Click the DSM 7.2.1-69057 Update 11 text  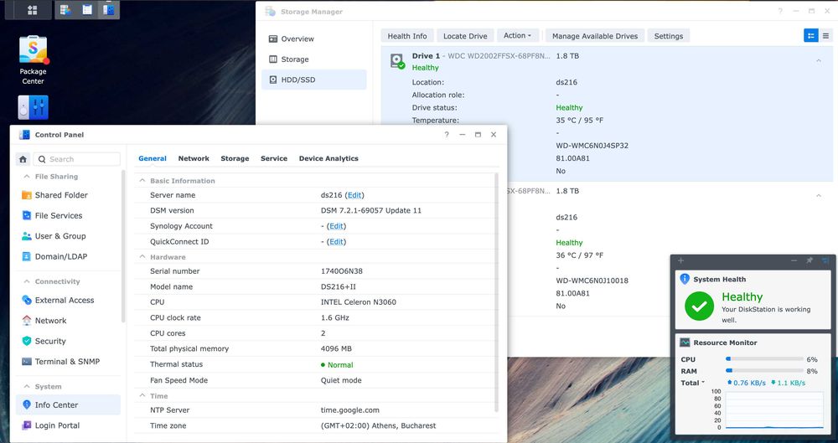(x=371, y=210)
